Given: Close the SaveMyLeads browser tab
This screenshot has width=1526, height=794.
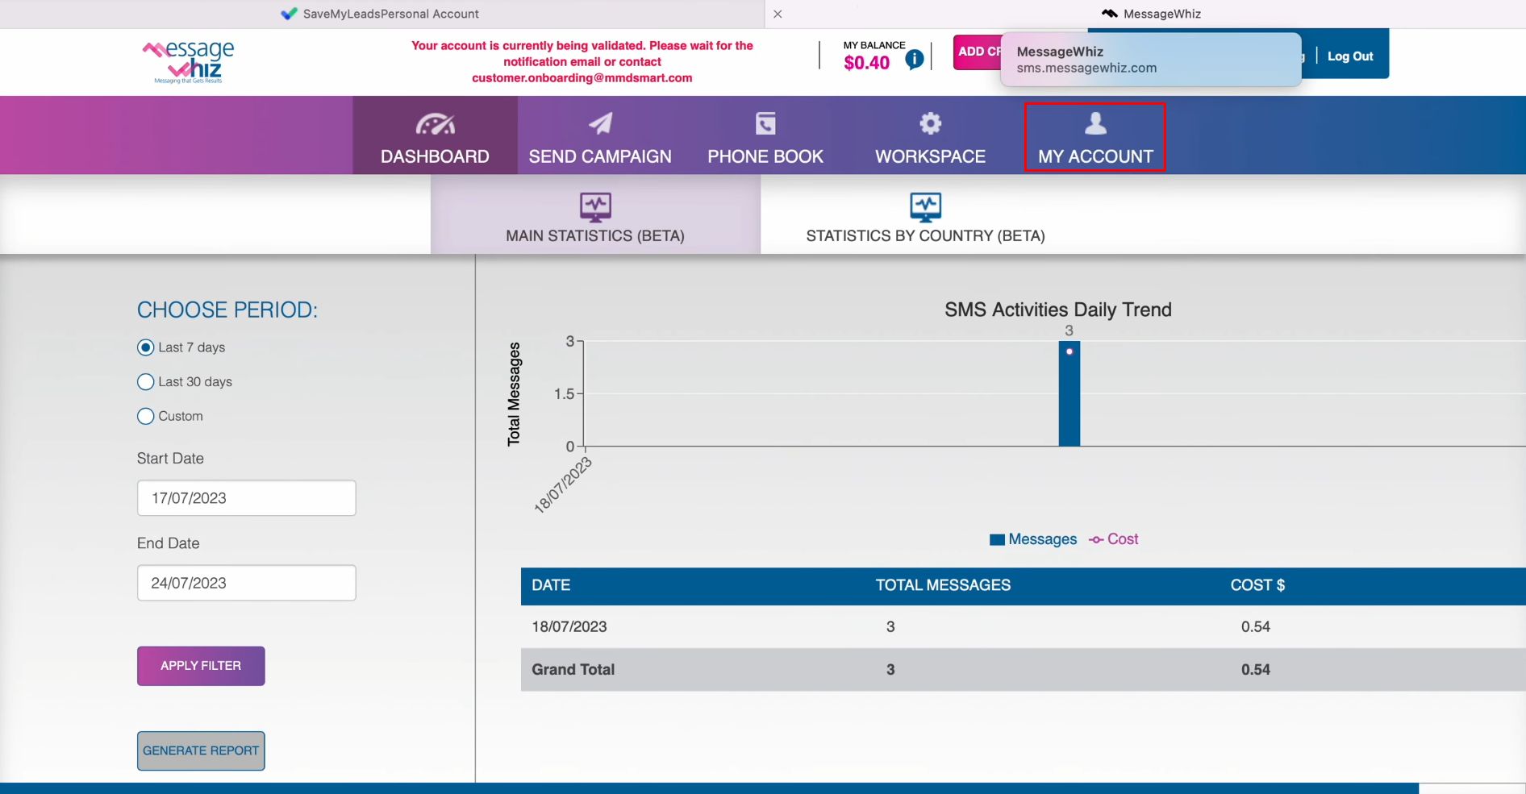Looking at the screenshot, I should [778, 14].
